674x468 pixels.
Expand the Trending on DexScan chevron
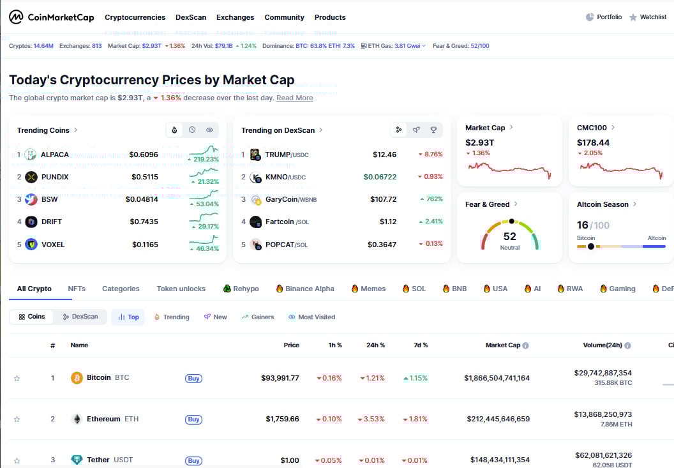(x=320, y=130)
